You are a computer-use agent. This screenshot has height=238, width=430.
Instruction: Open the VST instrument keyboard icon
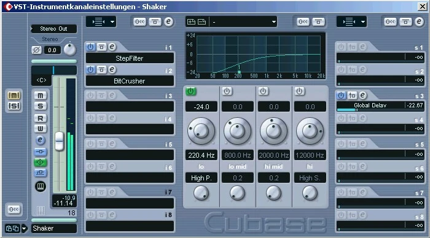[41, 186]
